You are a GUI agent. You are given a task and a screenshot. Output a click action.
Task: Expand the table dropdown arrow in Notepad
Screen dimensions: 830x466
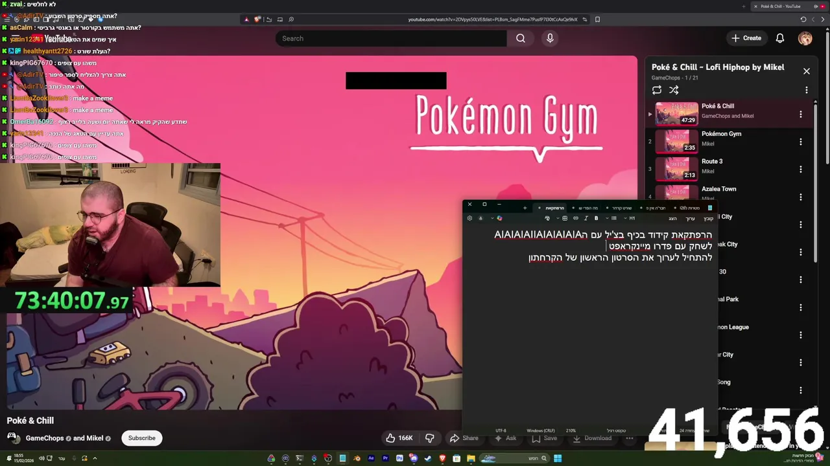pos(558,218)
